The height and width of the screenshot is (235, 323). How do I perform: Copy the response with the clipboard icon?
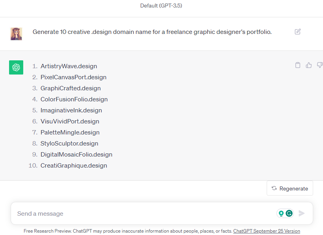click(298, 65)
